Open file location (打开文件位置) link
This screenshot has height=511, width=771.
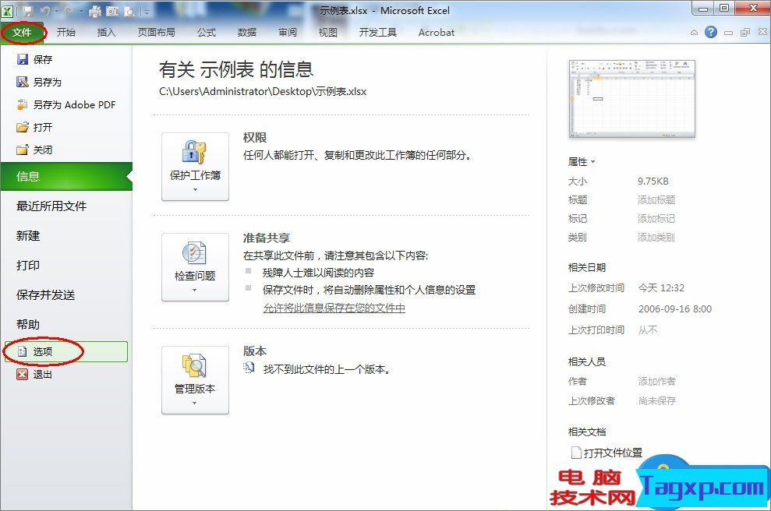tap(607, 453)
